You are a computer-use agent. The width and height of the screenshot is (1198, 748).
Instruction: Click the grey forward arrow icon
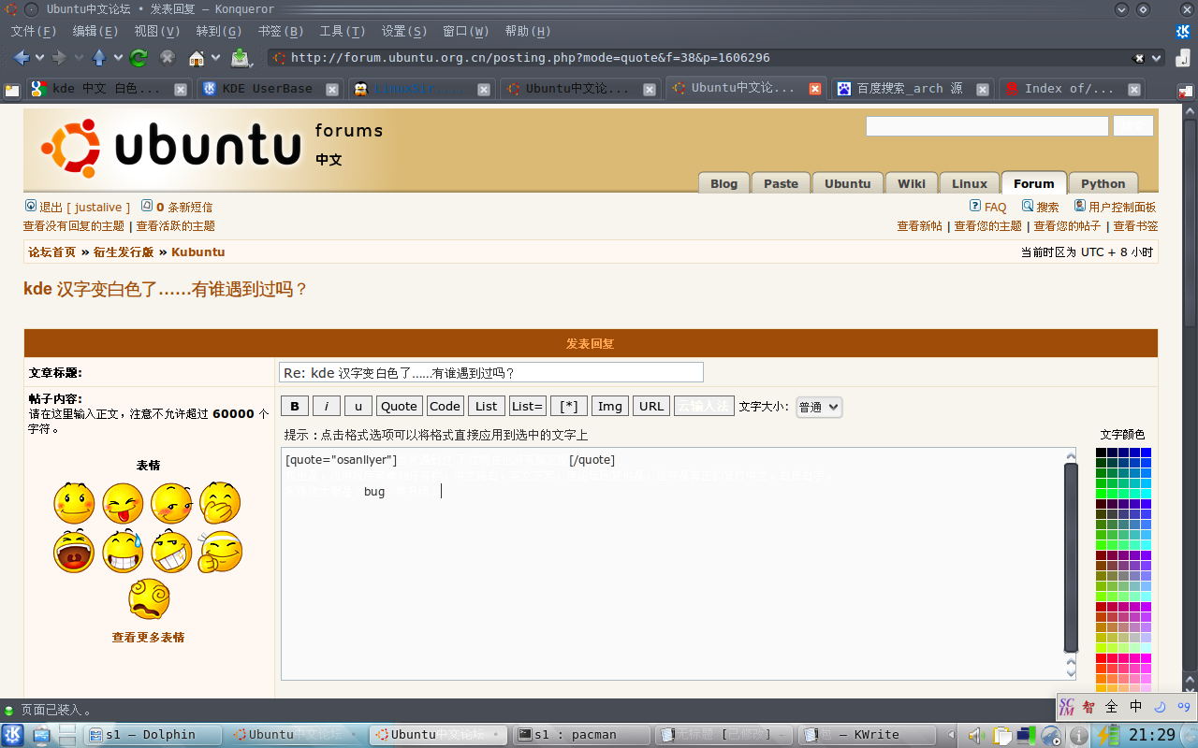coord(59,58)
